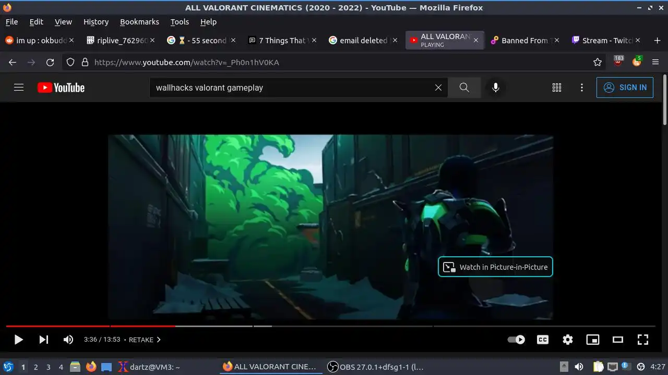Open the Bookmarks menu
668x375 pixels.
point(139,22)
